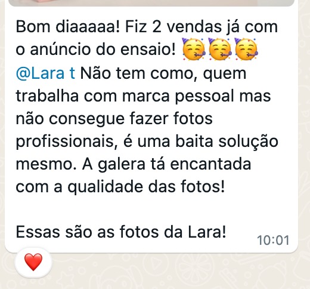Viewport: 310px width, 289px height.
Task: Click the chat wallpaper beside the heart reaction
Action: (179, 270)
